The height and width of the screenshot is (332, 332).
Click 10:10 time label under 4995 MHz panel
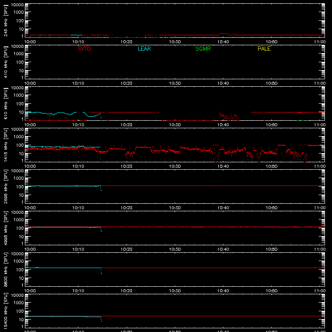[x=78, y=249]
